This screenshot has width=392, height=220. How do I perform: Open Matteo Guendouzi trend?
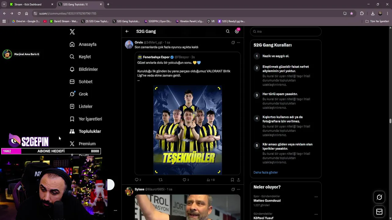[267, 200]
